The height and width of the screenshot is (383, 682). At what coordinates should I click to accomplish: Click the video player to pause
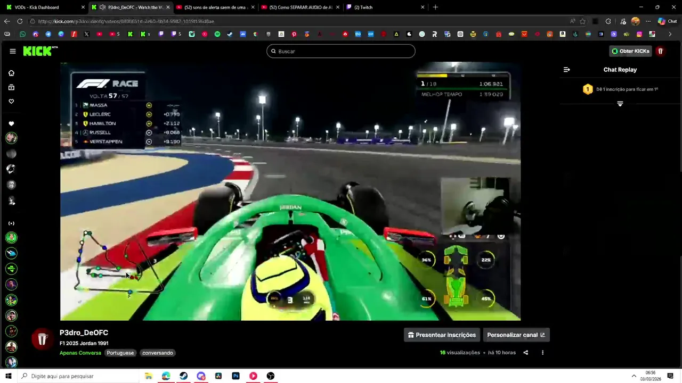(290, 191)
